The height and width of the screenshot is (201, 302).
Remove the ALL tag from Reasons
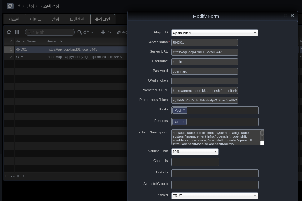click(x=183, y=122)
